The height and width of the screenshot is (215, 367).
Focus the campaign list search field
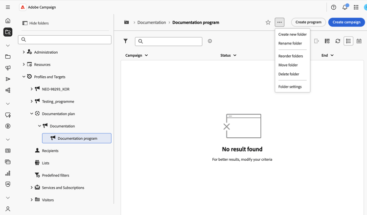(168, 42)
